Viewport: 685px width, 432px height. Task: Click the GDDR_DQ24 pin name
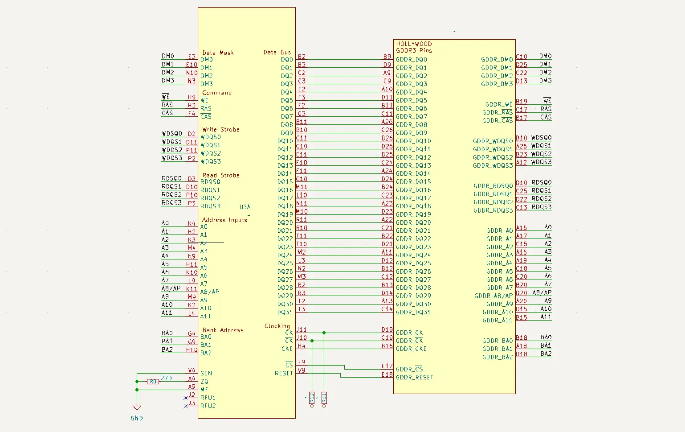(413, 255)
